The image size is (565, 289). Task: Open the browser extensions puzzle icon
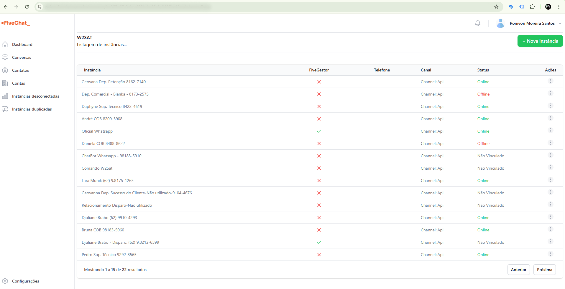(532, 7)
